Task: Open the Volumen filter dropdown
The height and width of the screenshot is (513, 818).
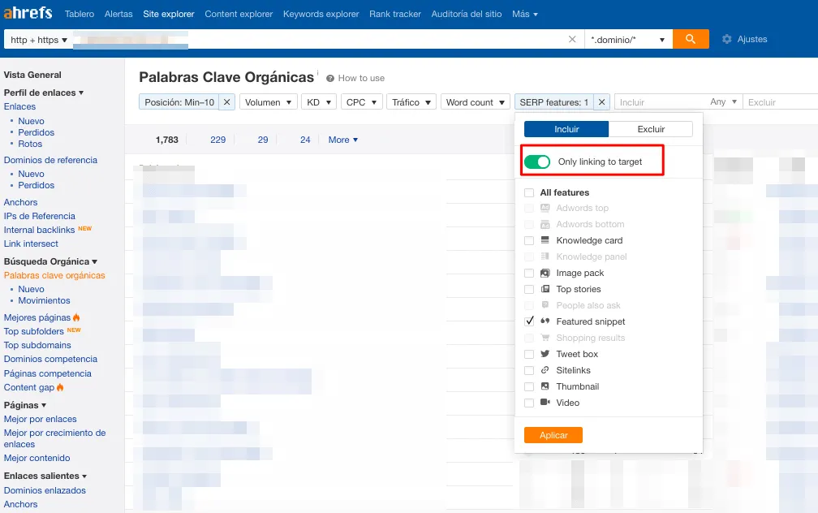Action: (x=268, y=102)
